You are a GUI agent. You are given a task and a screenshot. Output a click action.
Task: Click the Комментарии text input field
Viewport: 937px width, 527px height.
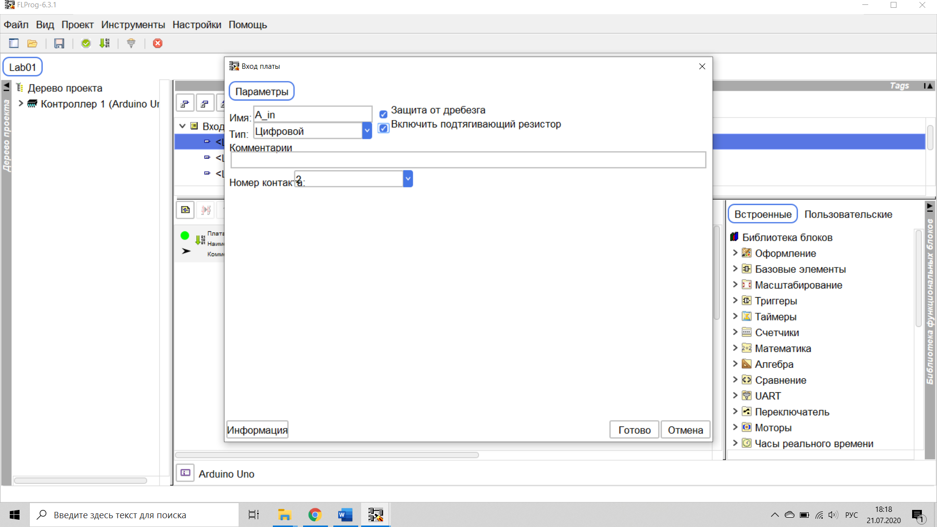pos(468,160)
